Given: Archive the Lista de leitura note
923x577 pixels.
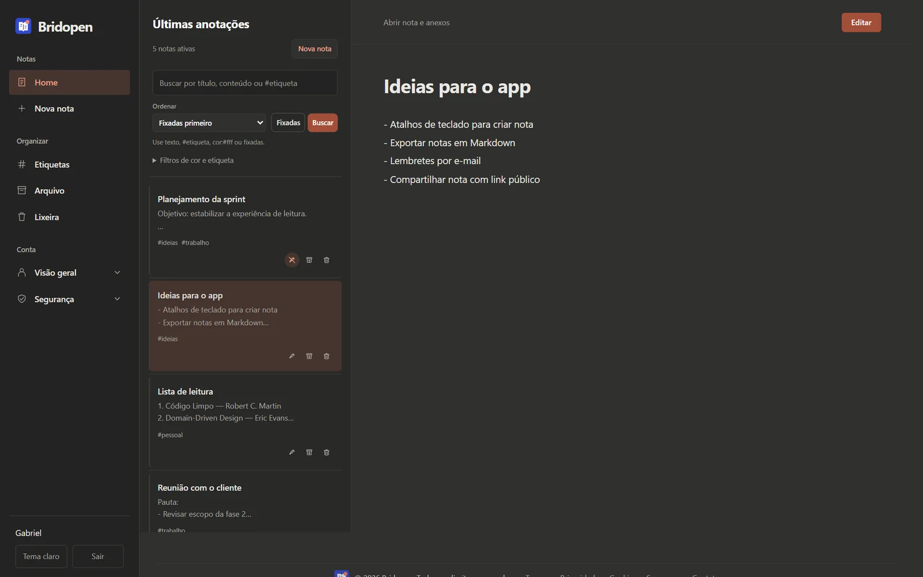Looking at the screenshot, I should 309,452.
